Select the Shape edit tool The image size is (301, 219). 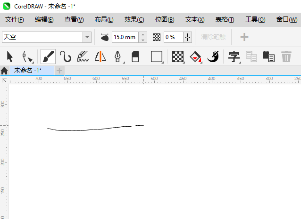[x=27, y=57]
